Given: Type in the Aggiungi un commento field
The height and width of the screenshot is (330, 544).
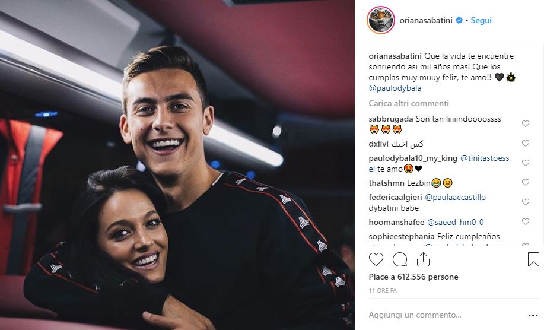Looking at the screenshot, I should [439, 315].
